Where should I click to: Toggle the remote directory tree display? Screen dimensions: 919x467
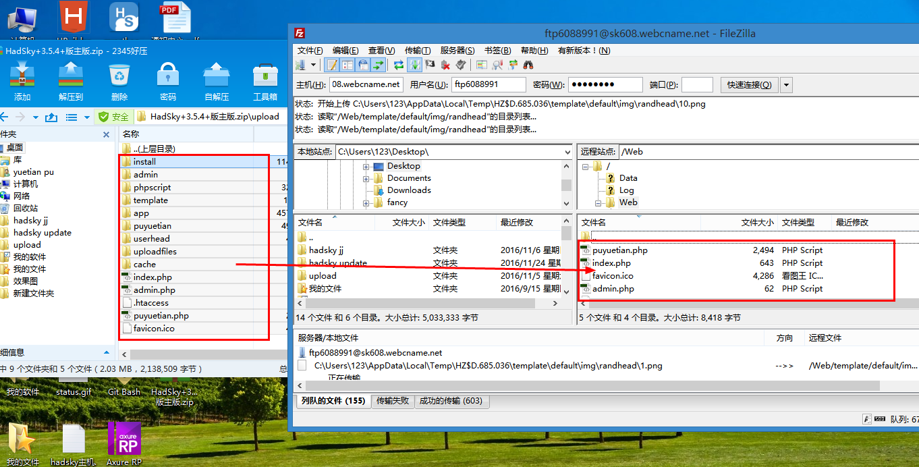click(x=364, y=65)
